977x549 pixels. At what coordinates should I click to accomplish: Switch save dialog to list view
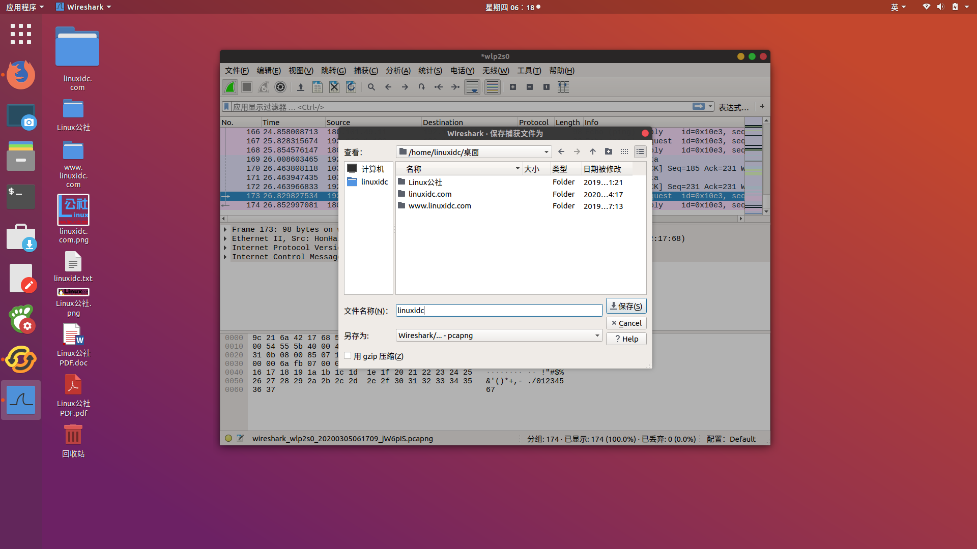coord(640,151)
